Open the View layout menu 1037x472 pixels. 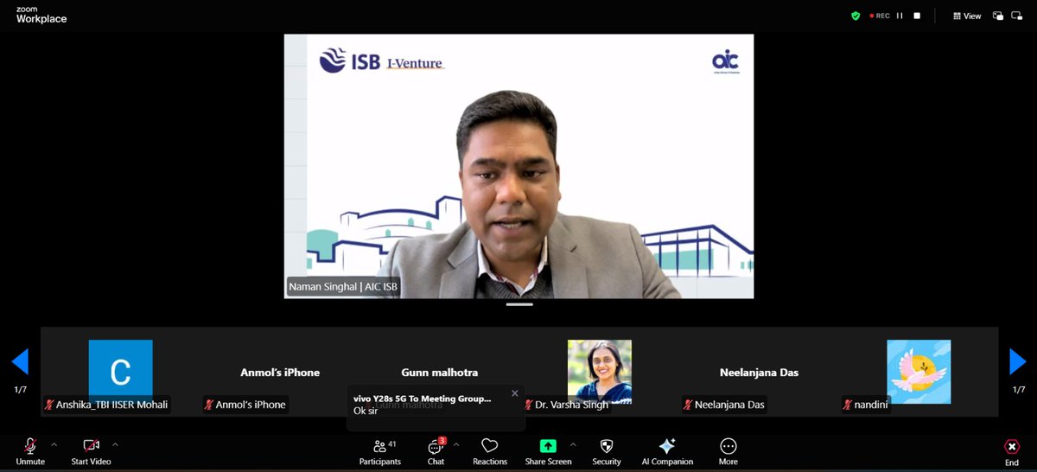pyautogui.click(x=967, y=16)
